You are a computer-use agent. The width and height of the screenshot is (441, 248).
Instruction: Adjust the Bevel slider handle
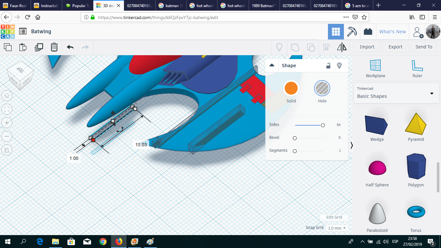tap(294, 138)
